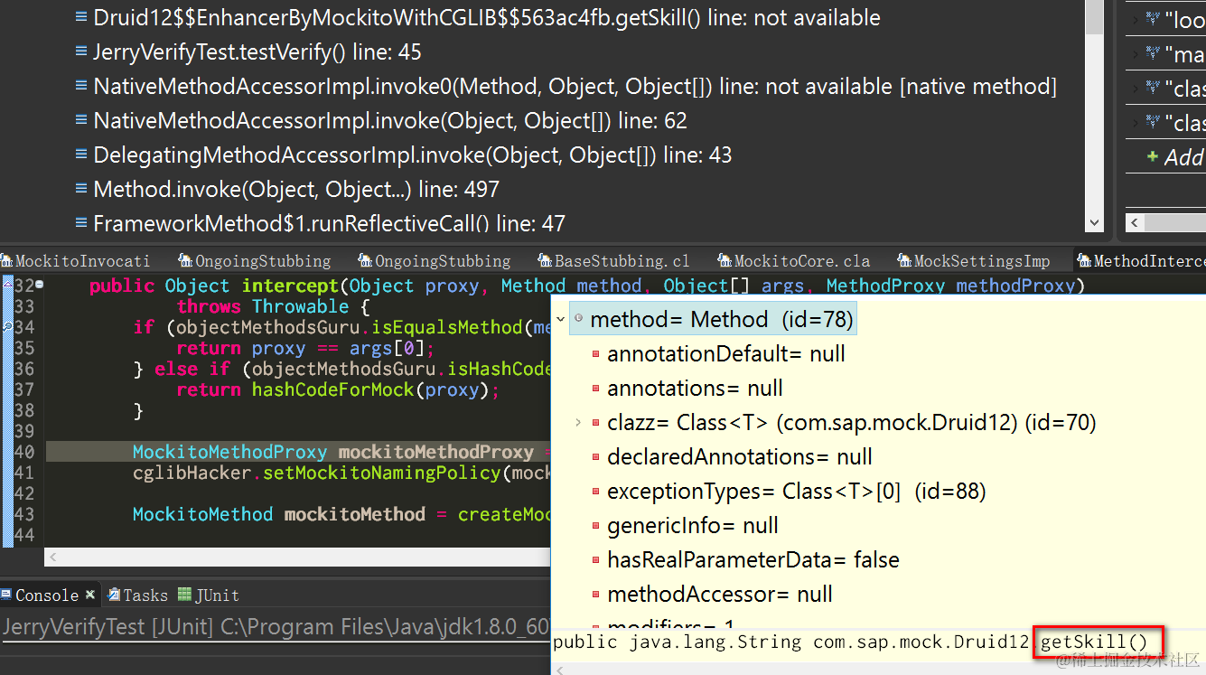Expand the clazz= Class<T> node

[578, 423]
